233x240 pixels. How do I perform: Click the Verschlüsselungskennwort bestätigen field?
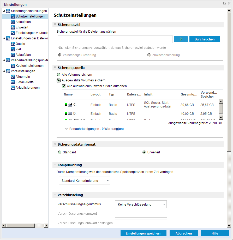[x=141, y=223]
